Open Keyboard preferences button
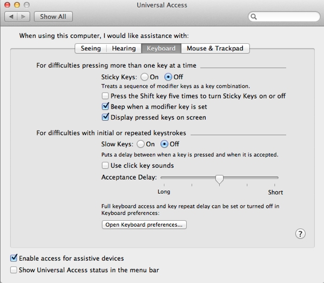The width and height of the screenshot is (324, 283). pos(144,225)
